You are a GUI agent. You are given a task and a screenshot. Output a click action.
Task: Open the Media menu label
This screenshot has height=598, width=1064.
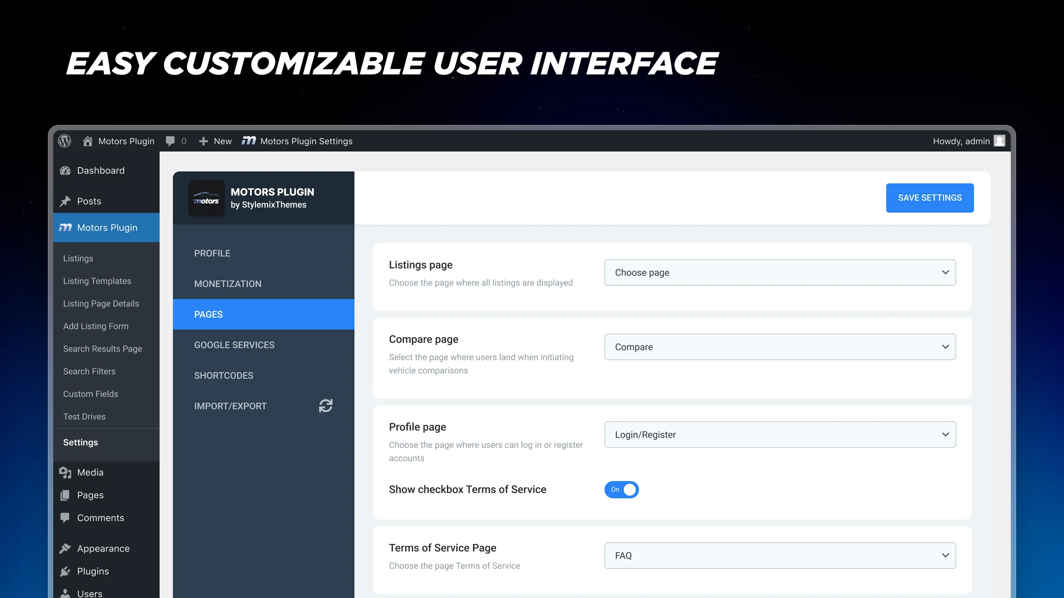[x=90, y=473]
